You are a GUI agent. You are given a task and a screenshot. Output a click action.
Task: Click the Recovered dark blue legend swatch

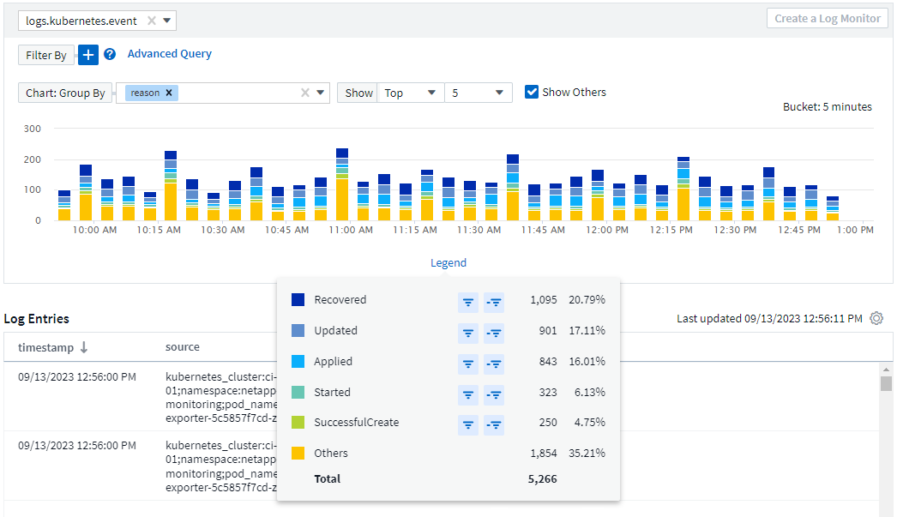298,300
